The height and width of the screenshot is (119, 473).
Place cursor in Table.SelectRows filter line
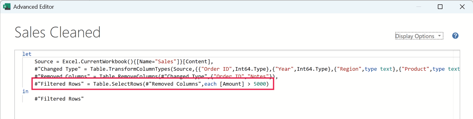151,84
